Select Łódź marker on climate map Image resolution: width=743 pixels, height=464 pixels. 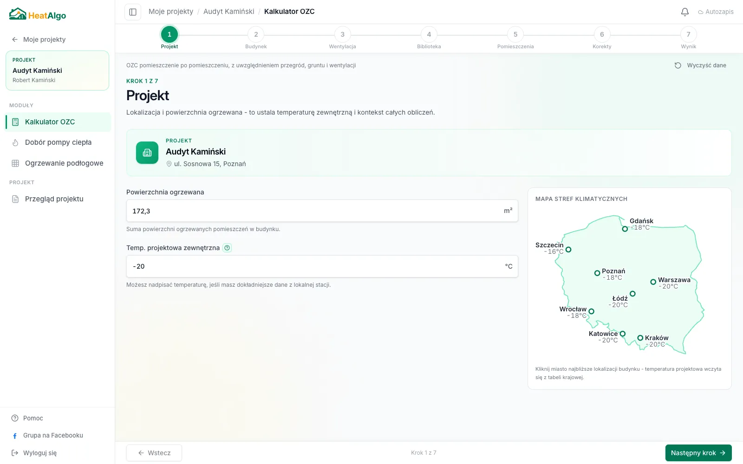pos(632,294)
